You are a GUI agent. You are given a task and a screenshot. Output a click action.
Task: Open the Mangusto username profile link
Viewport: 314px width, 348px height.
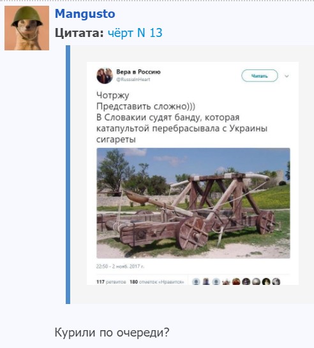click(85, 14)
